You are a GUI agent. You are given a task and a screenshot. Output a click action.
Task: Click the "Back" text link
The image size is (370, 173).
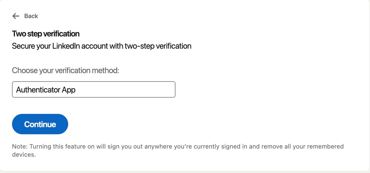click(x=31, y=16)
